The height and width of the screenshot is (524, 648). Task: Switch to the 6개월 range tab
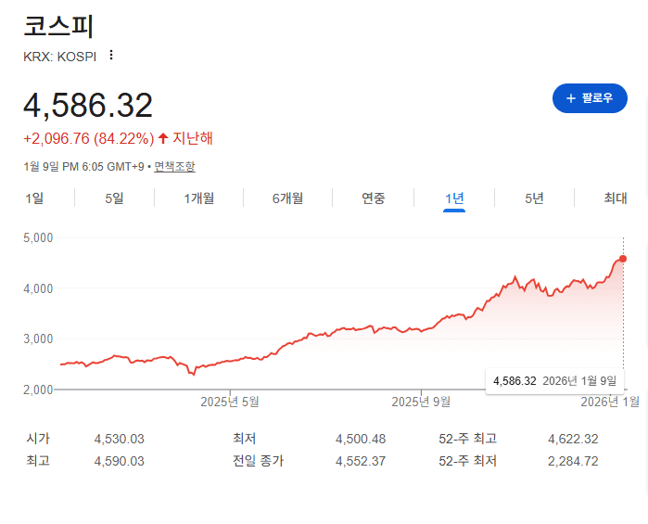(287, 198)
